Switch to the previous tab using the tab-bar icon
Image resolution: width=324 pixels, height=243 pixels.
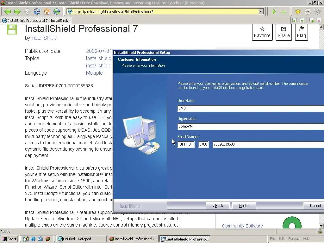click(x=295, y=20)
